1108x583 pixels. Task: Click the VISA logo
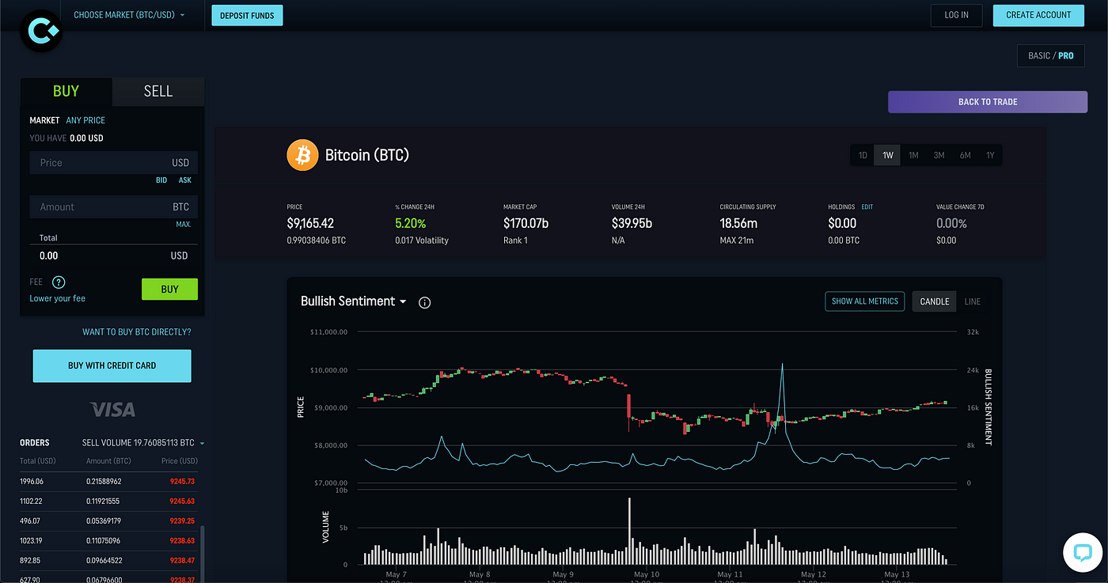click(112, 409)
